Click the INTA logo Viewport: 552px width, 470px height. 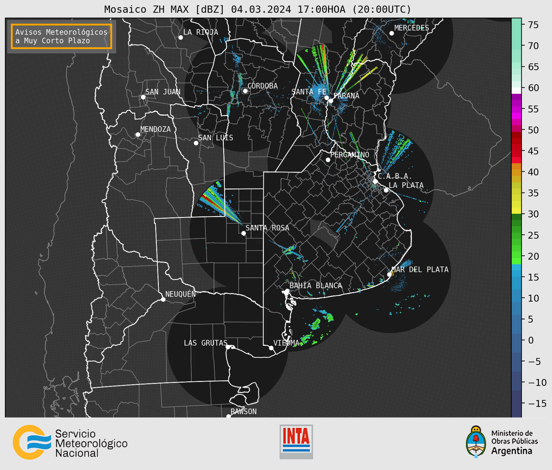tap(296, 442)
